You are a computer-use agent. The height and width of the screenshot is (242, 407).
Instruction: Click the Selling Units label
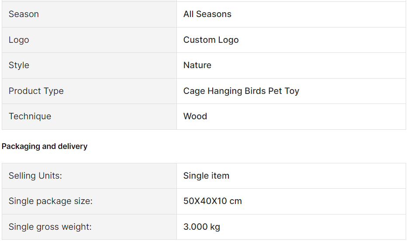35,176
